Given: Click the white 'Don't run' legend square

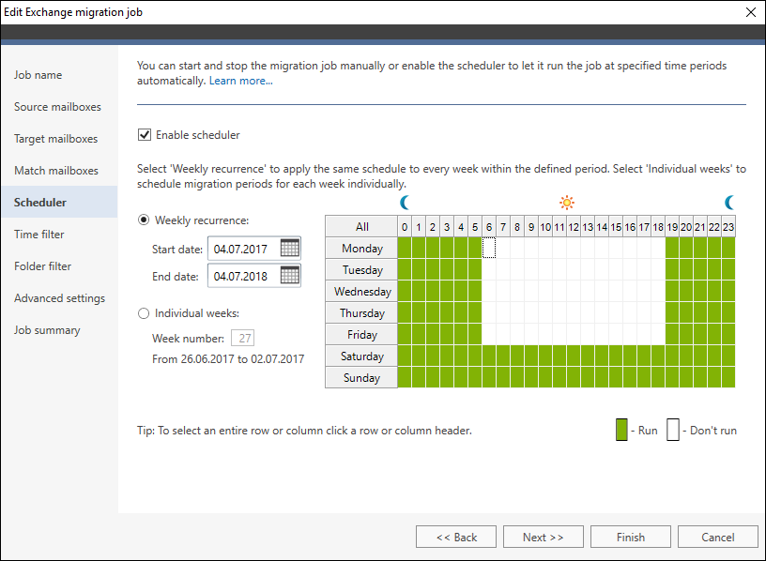Looking at the screenshot, I should click(x=673, y=429).
